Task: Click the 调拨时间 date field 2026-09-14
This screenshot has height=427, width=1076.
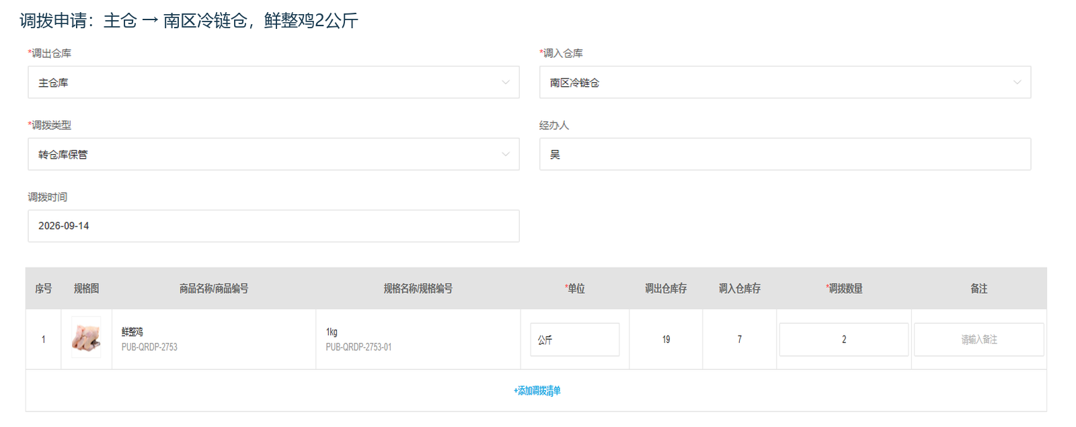Action: [273, 226]
